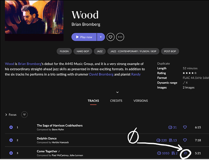
Task: Switch to the VERSIONS tab
Action: (141, 101)
